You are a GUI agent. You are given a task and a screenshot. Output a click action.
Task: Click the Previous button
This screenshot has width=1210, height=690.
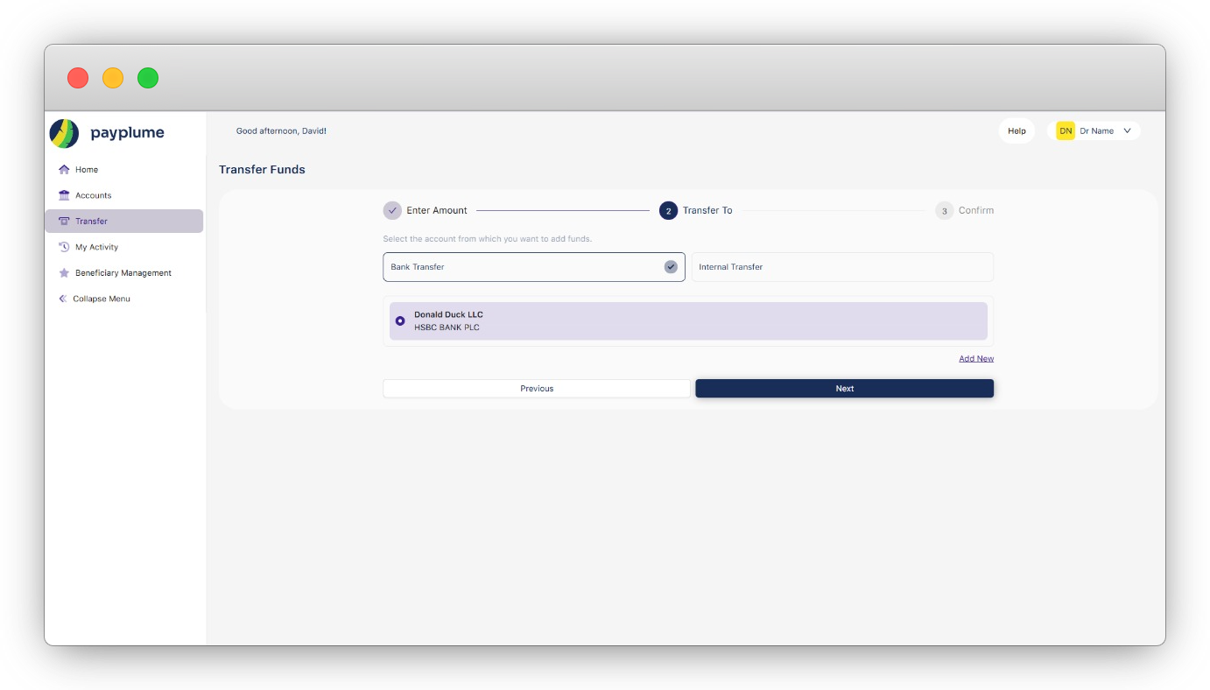pyautogui.click(x=536, y=389)
